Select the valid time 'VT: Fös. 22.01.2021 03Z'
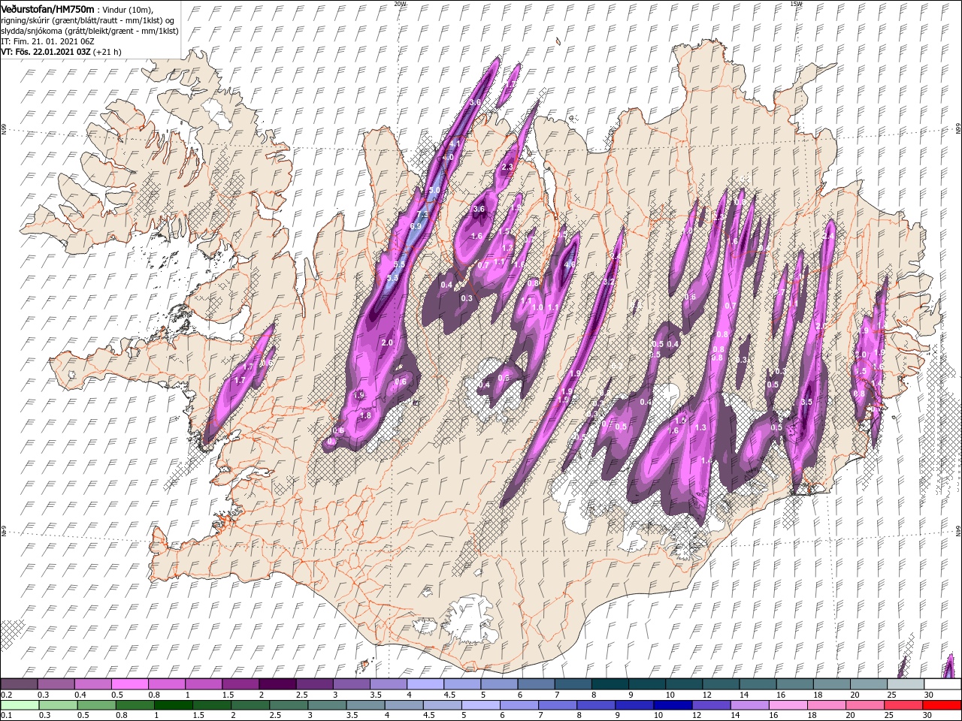The width and height of the screenshot is (962, 721). 46,52
